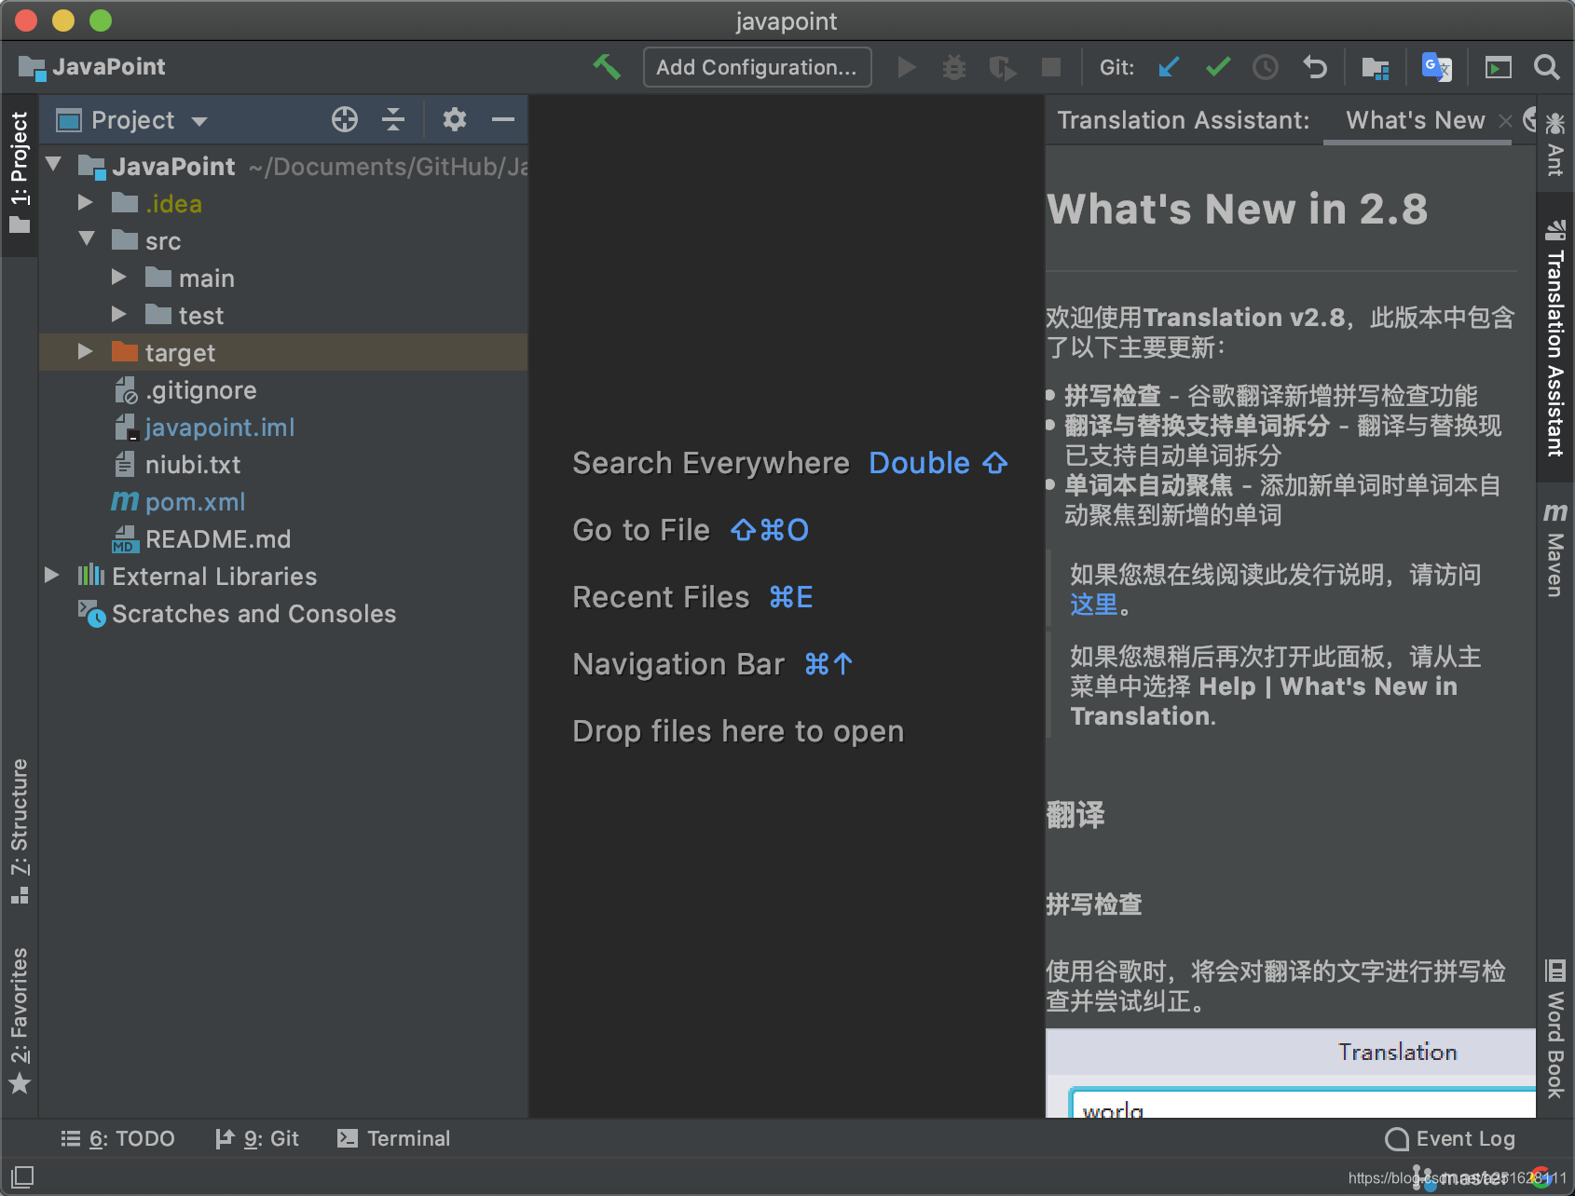Click the Stop square icon

pos(1051,67)
